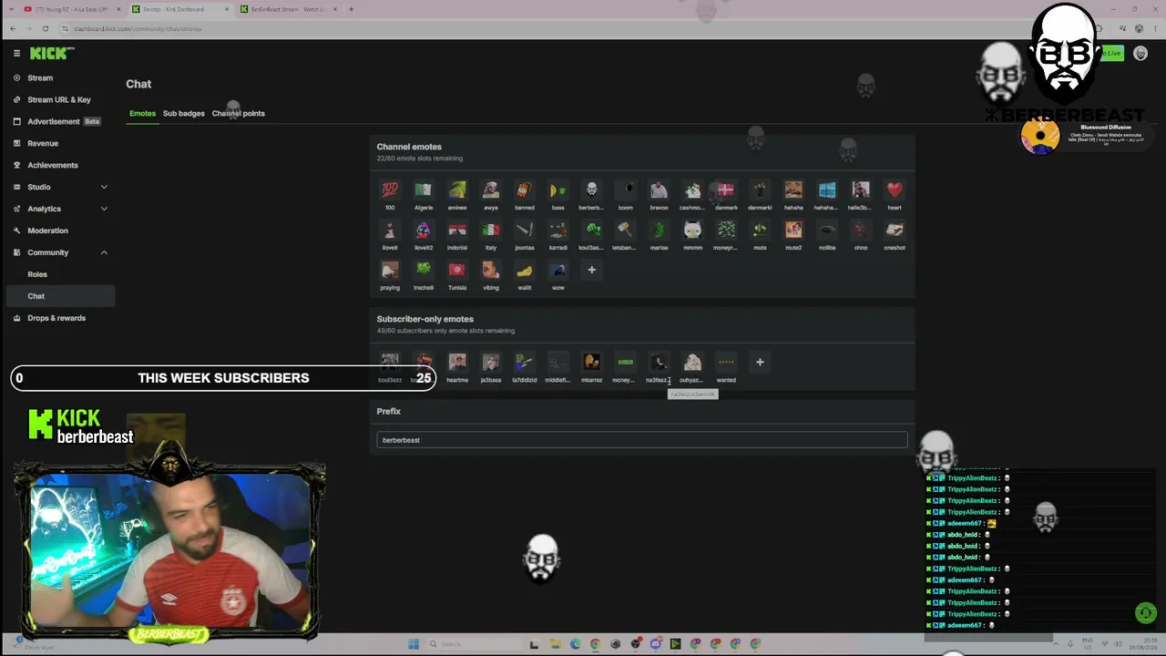Open the hamburger menu beside Kick logo
1166x656 pixels.
click(16, 54)
